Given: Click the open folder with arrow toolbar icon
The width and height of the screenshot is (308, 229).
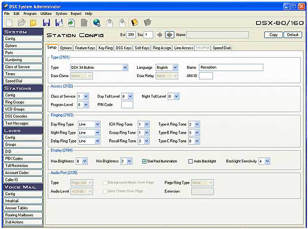Looking at the screenshot, I should coord(21,23).
